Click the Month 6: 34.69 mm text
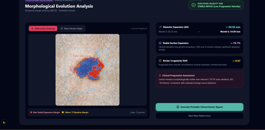 (230, 31)
